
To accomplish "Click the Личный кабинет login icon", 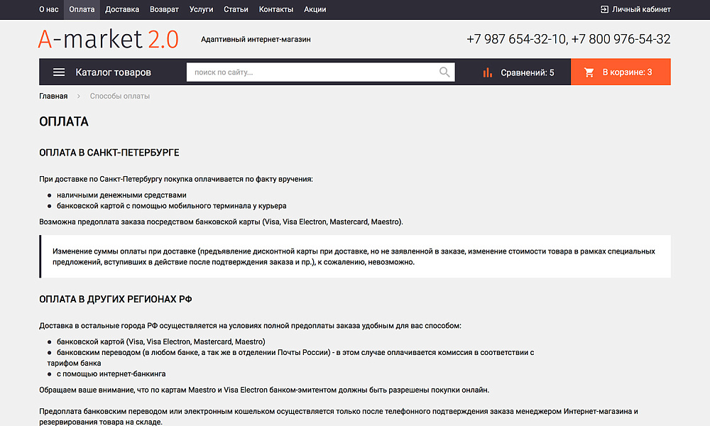I will click(603, 9).
